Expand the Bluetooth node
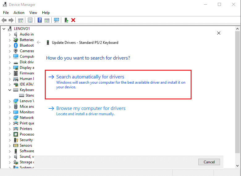Screen dimensions: 241x176 pyautogui.click(x=10, y=46)
